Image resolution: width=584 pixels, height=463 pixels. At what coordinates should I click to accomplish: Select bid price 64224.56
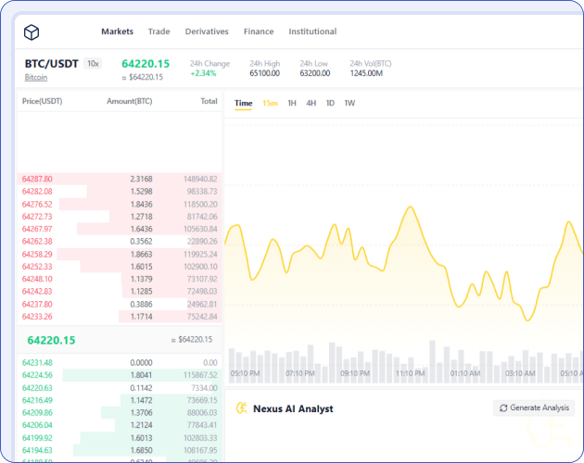click(37, 375)
